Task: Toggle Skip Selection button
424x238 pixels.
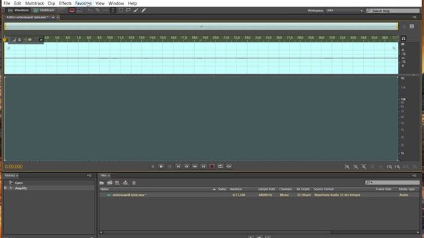Action: pyautogui.click(x=229, y=167)
